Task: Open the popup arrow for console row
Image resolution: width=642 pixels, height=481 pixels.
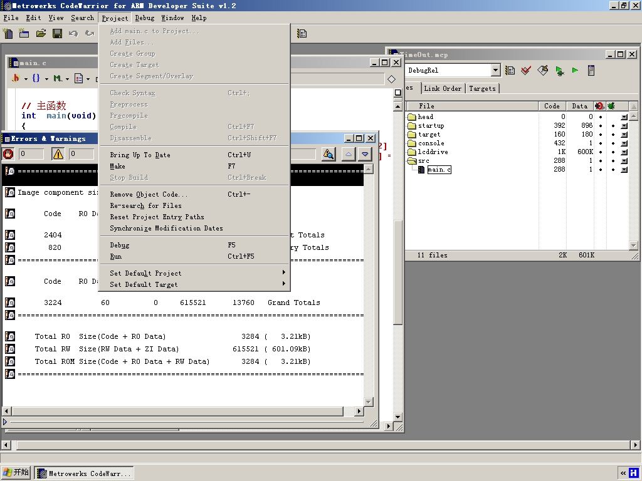Action: point(624,143)
